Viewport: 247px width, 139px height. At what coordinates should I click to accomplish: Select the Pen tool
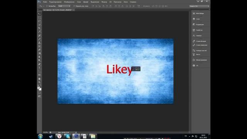click(39, 64)
